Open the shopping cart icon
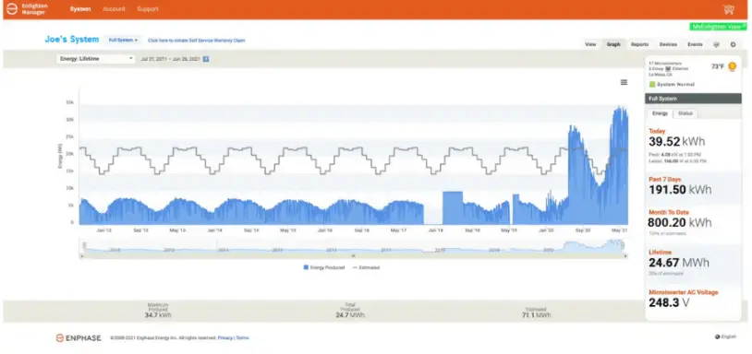 click(x=728, y=9)
